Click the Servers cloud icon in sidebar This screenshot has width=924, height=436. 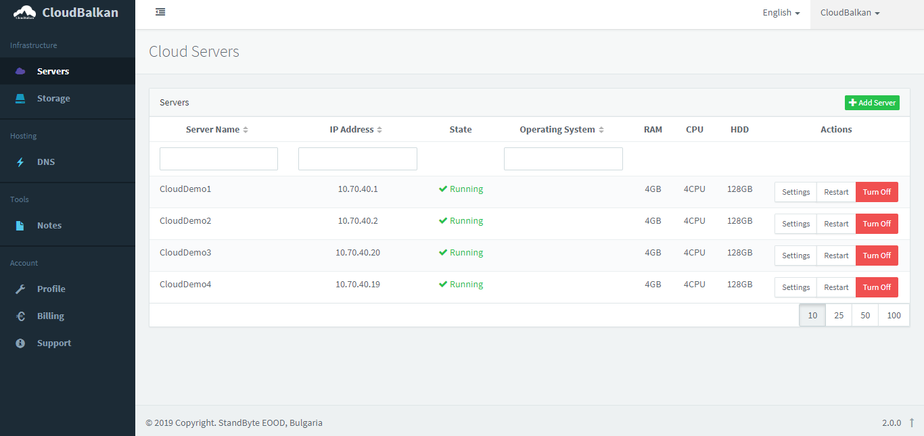tap(20, 71)
